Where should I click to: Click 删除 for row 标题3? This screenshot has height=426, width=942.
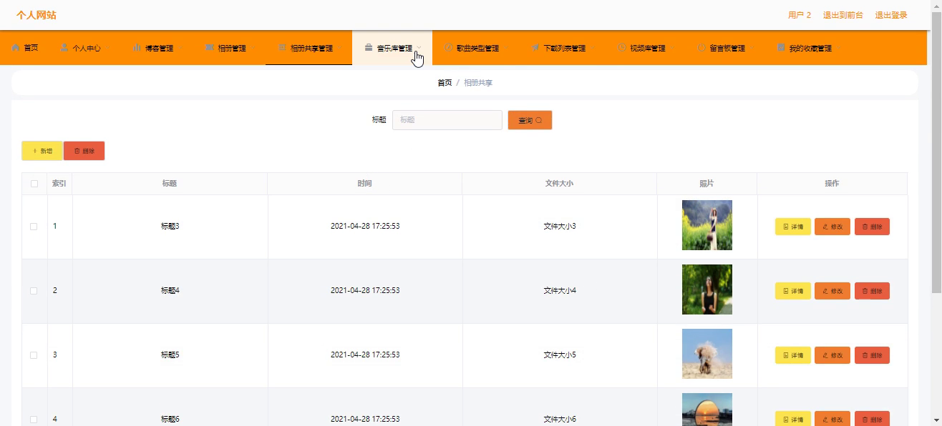coord(872,227)
